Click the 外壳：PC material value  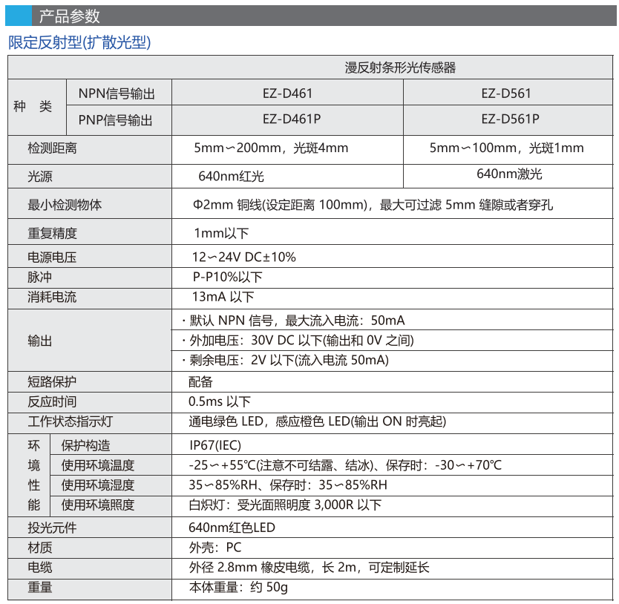[x=215, y=548]
